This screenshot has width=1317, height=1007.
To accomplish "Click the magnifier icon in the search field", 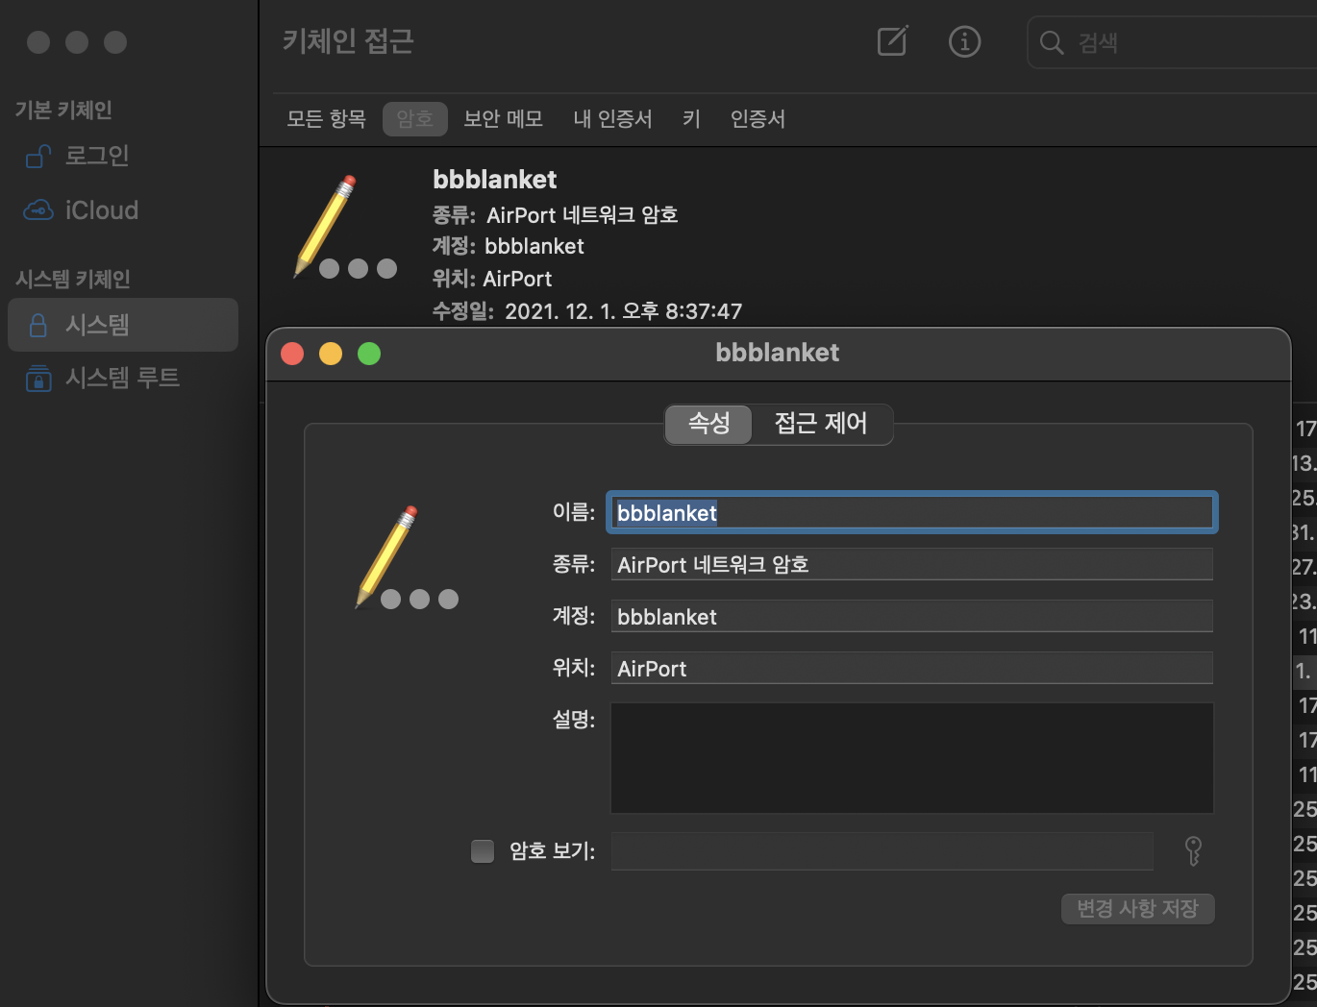I will 1052,42.
